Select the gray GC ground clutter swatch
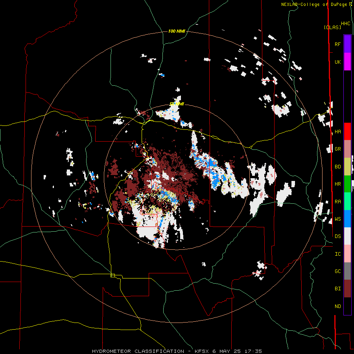 tap(347, 271)
